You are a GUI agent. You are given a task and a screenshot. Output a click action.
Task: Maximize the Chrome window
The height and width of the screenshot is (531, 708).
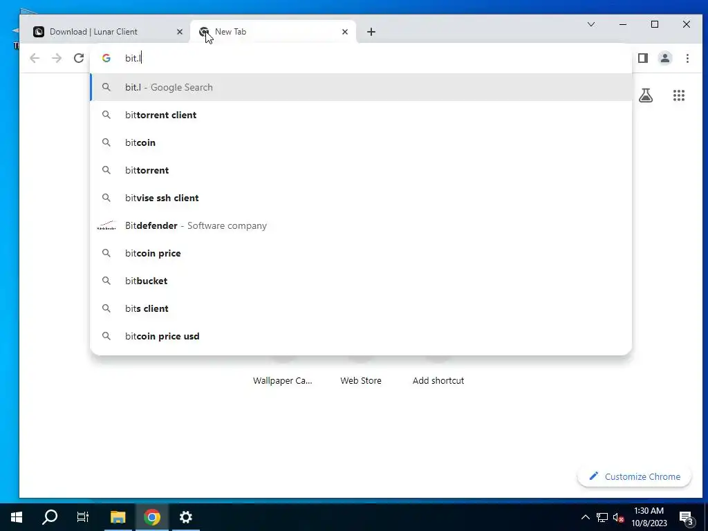(655, 24)
